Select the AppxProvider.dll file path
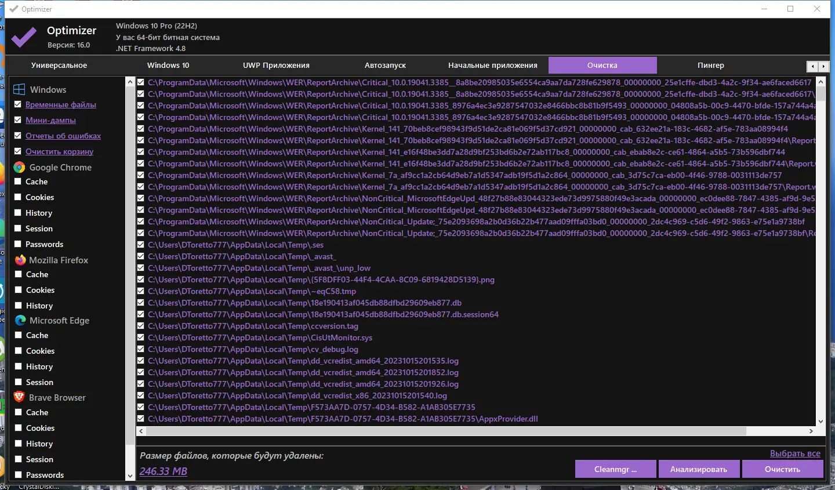Image resolution: width=835 pixels, height=490 pixels. [x=343, y=419]
